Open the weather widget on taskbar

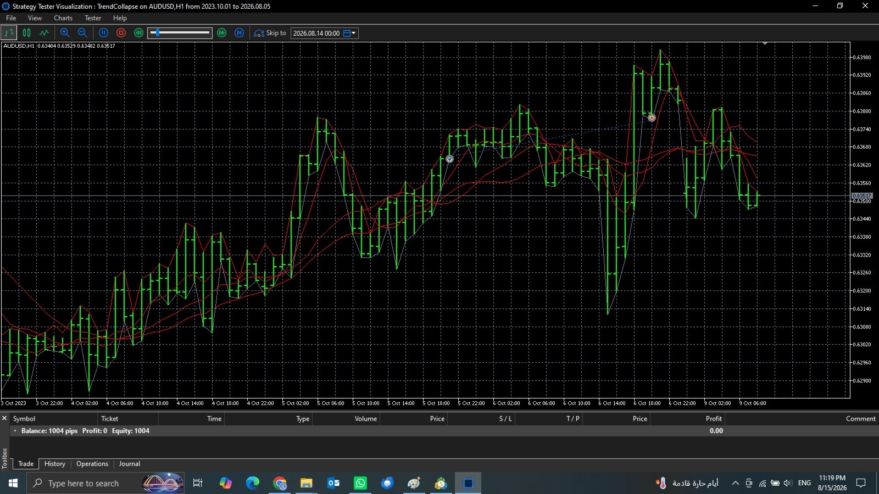click(687, 483)
